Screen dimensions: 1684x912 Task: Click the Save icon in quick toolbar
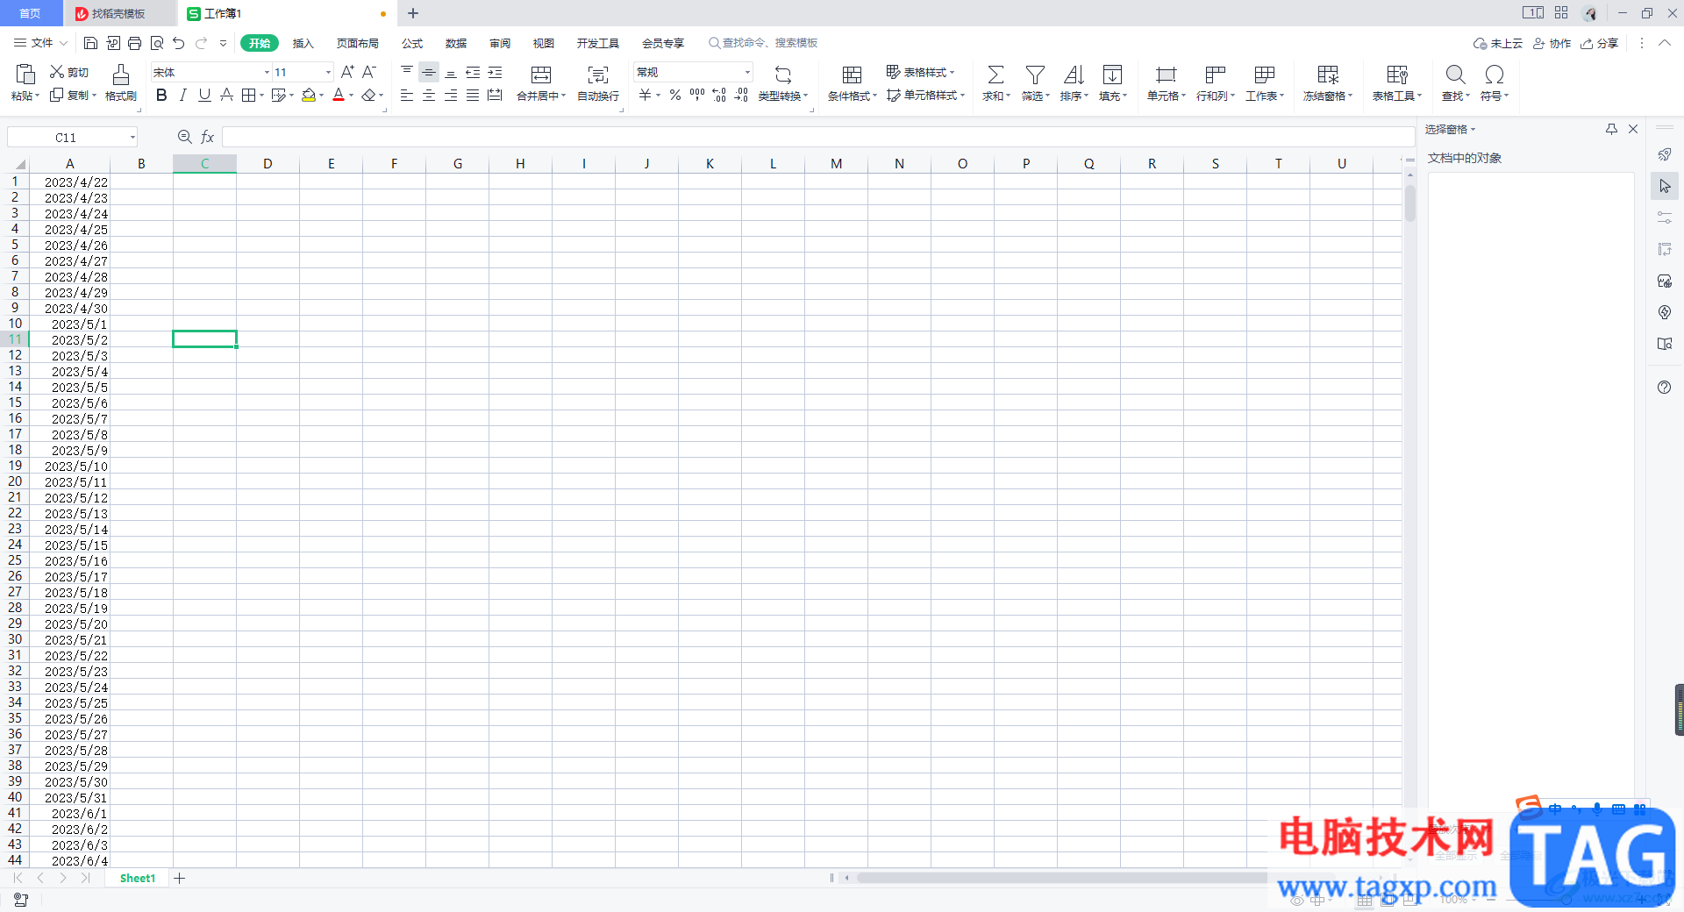pos(90,43)
